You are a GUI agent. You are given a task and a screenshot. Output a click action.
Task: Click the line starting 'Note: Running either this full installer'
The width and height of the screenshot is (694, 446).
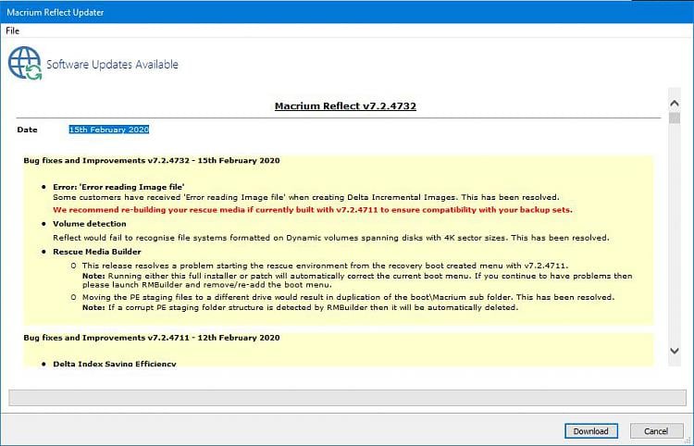point(357,280)
